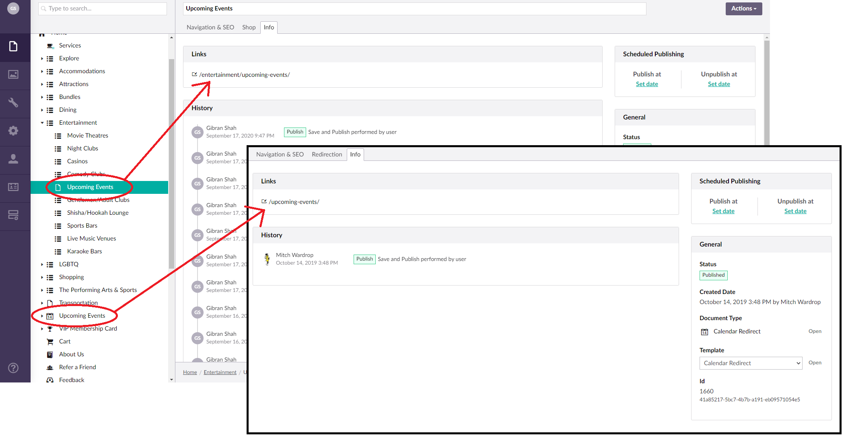
Task: Click the Cart shopping cart icon
Action: click(50, 342)
